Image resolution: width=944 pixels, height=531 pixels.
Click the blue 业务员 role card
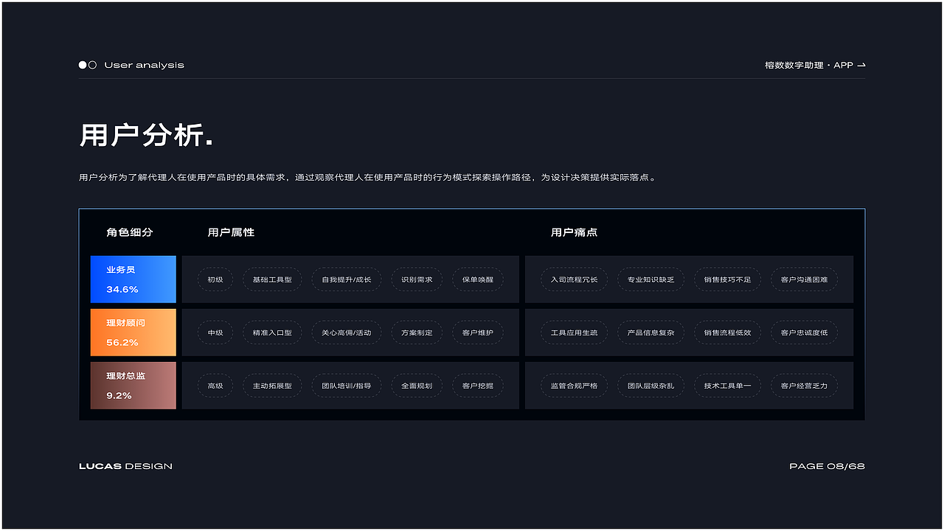[133, 279]
